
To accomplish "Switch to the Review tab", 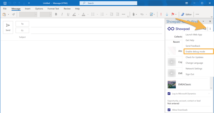I will pyautogui.click(x=67, y=9).
